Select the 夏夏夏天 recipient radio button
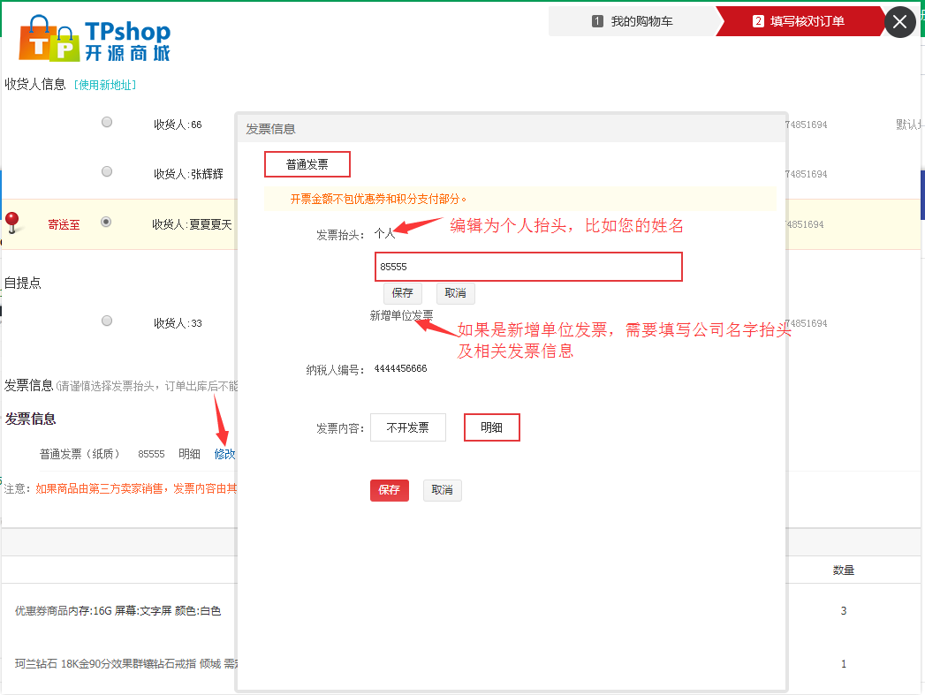The width and height of the screenshot is (925, 695). tap(107, 223)
